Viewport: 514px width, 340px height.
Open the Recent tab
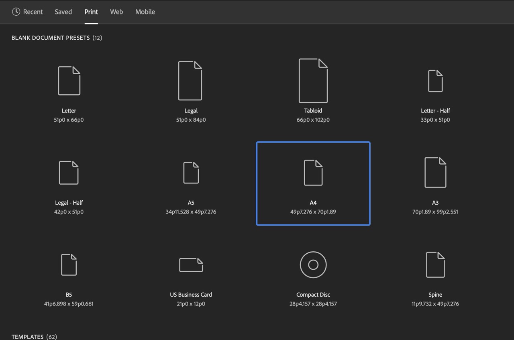(27, 12)
